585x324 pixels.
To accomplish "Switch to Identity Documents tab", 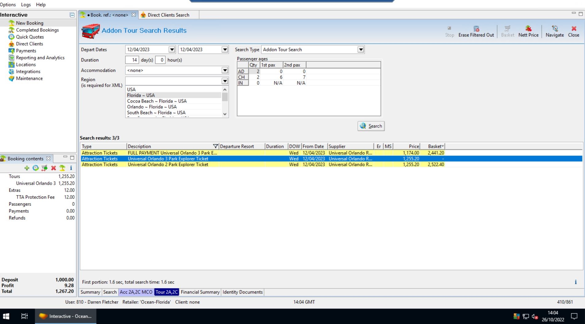I will coord(242,292).
